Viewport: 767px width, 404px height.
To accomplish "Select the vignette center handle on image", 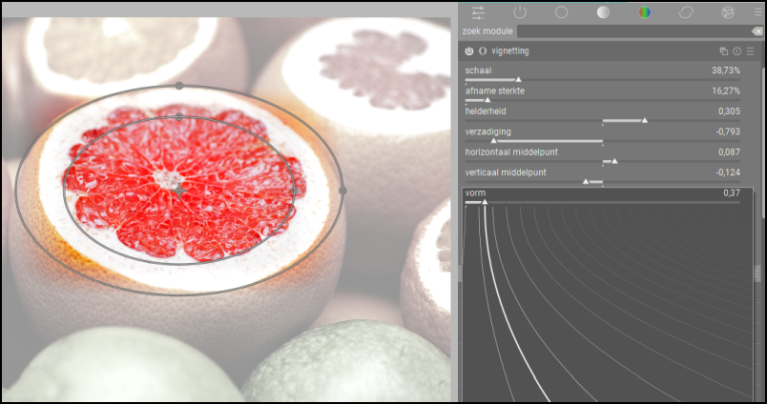I will pos(179,190).
